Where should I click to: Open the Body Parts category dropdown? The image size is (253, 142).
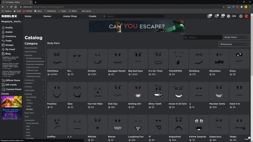pos(236,37)
